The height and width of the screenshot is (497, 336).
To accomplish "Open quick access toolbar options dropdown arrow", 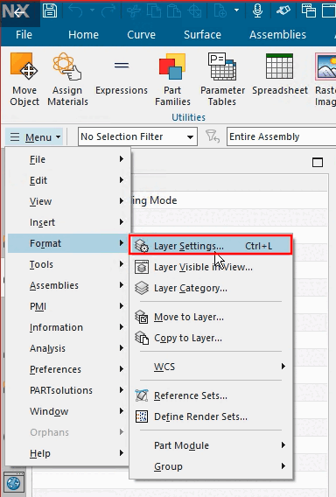I will 236,10.
